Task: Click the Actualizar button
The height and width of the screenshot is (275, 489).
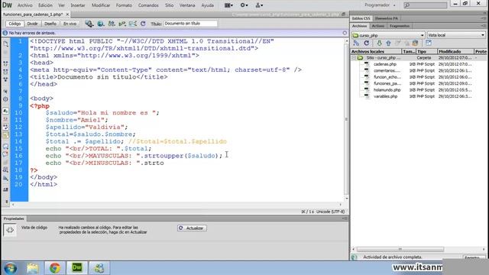Action: (192, 228)
